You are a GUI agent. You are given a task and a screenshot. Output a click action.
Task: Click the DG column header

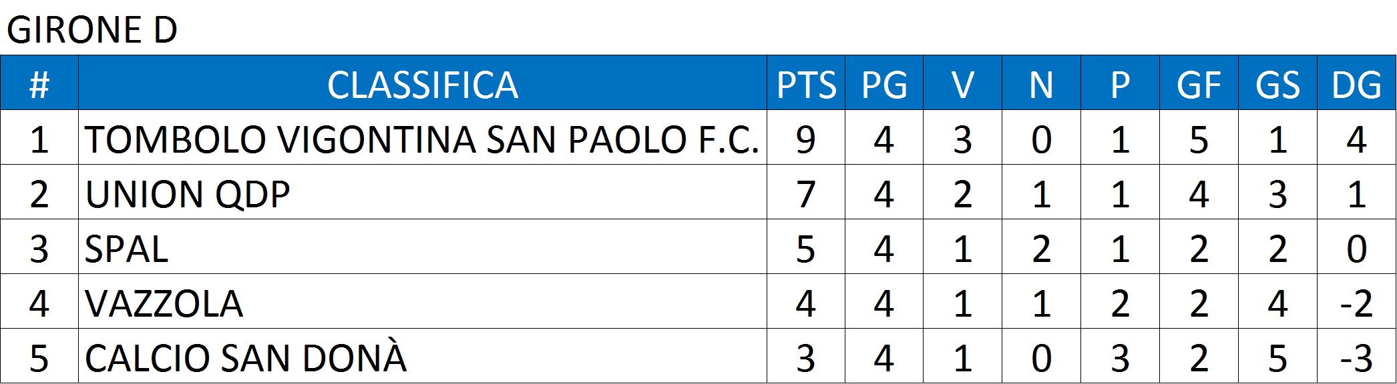[x=1356, y=83]
